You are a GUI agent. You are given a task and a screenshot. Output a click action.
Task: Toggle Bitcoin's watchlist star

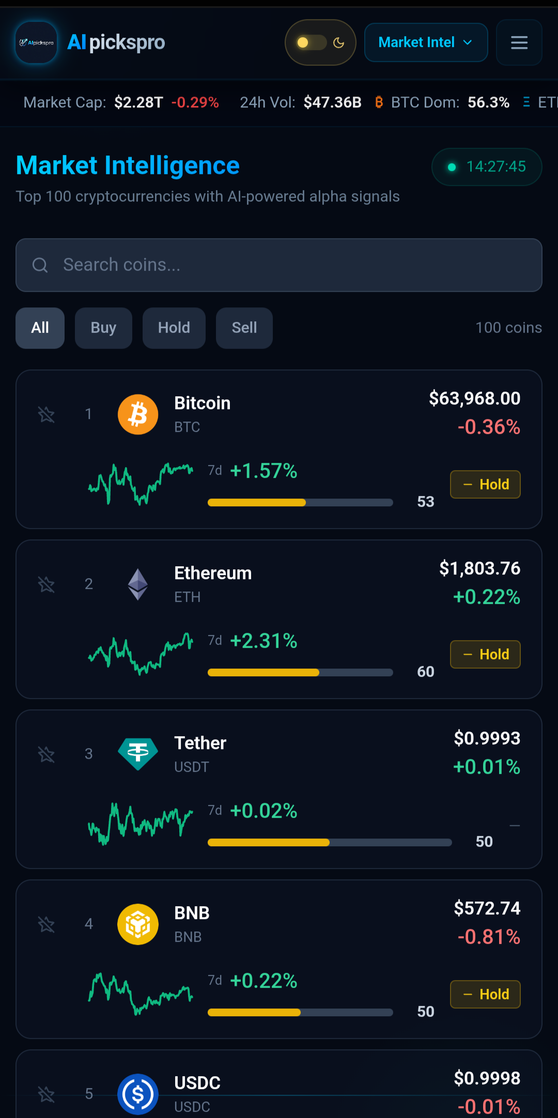tap(47, 414)
